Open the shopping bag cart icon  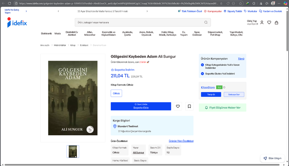coord(276,22)
